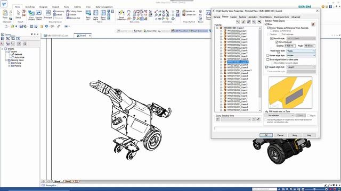Switch to the General tab
This screenshot has height=191, width=341.
click(x=217, y=17)
